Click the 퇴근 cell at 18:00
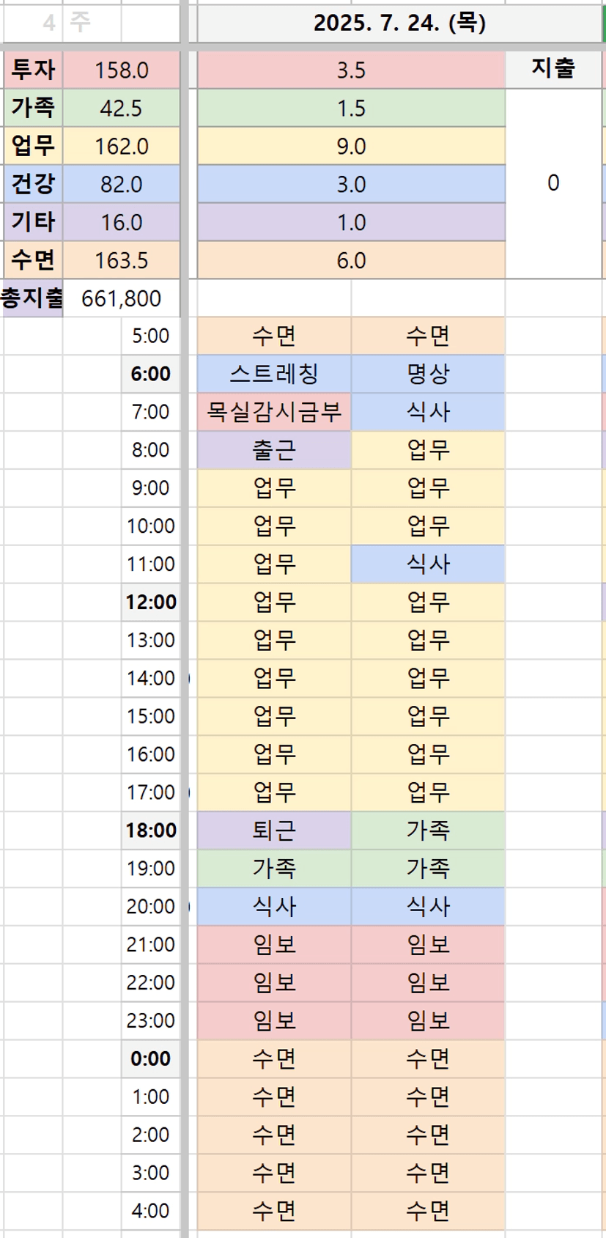Screen dimensions: 606x1238 click(x=274, y=830)
